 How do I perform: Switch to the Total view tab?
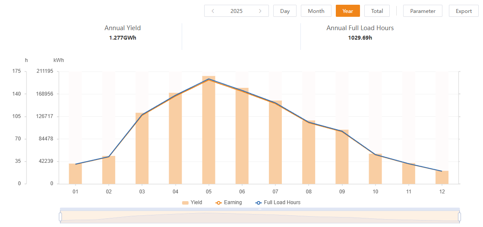pos(377,11)
